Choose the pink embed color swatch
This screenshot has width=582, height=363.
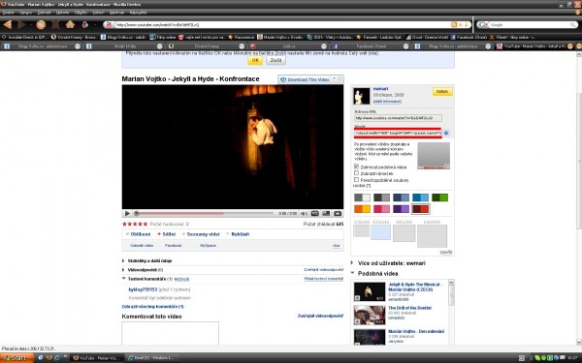pos(381,209)
